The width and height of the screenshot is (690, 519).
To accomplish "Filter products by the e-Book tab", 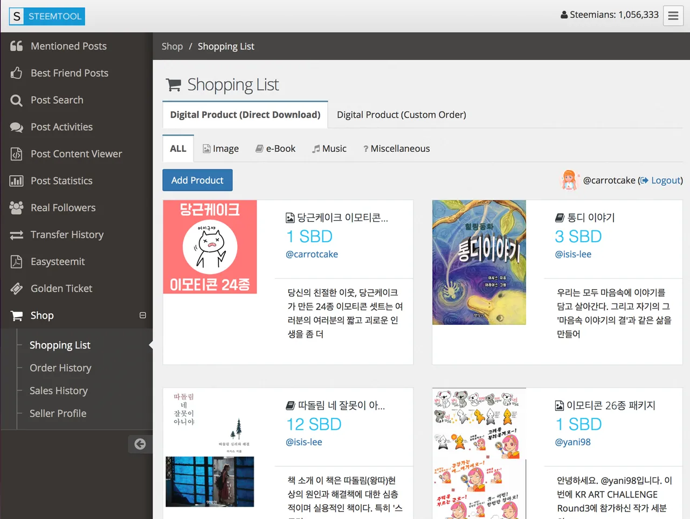I will tap(275, 148).
